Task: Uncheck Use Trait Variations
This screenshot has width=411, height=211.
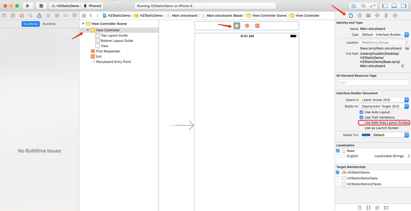Action: point(361,117)
